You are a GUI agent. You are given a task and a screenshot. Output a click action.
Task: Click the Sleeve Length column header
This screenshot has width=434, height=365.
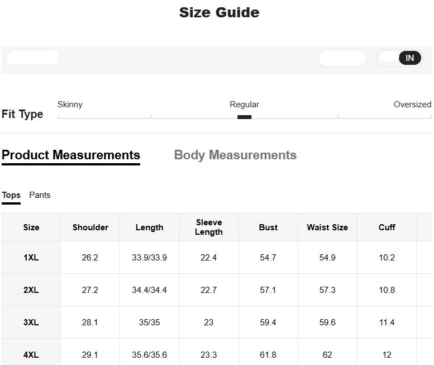pos(209,227)
